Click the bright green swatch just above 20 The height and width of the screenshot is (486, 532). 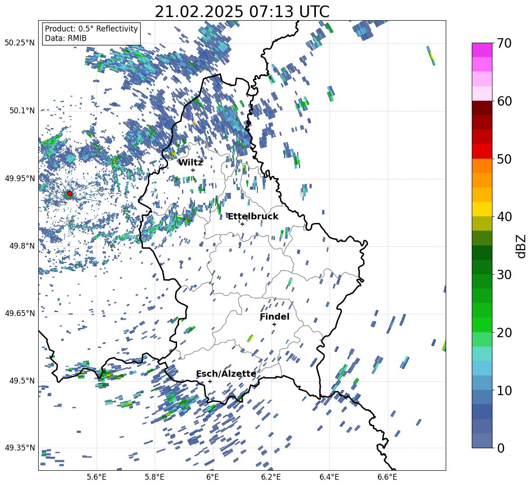tap(482, 325)
